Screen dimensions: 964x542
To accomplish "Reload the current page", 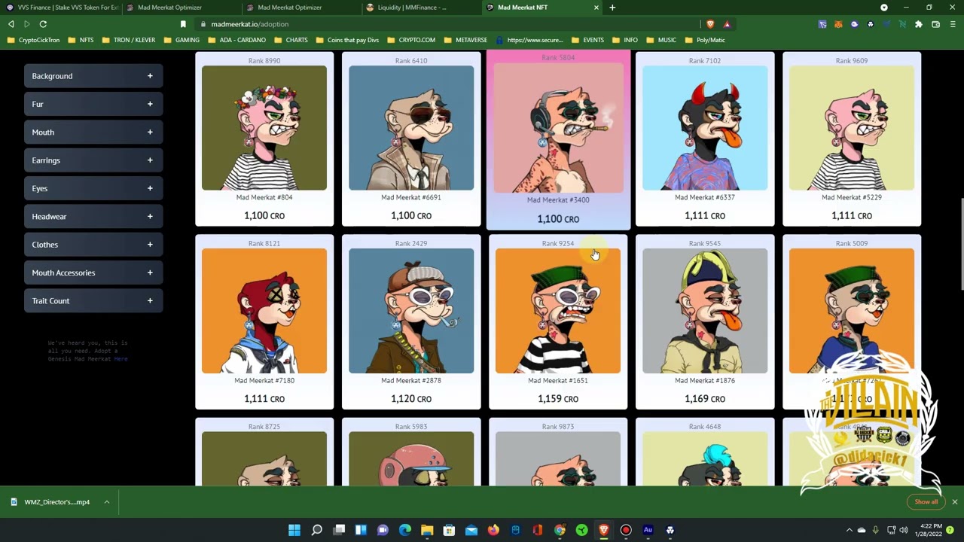I will (43, 24).
